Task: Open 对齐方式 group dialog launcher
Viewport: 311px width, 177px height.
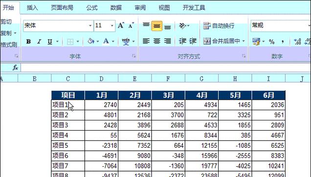Action: pos(244,56)
